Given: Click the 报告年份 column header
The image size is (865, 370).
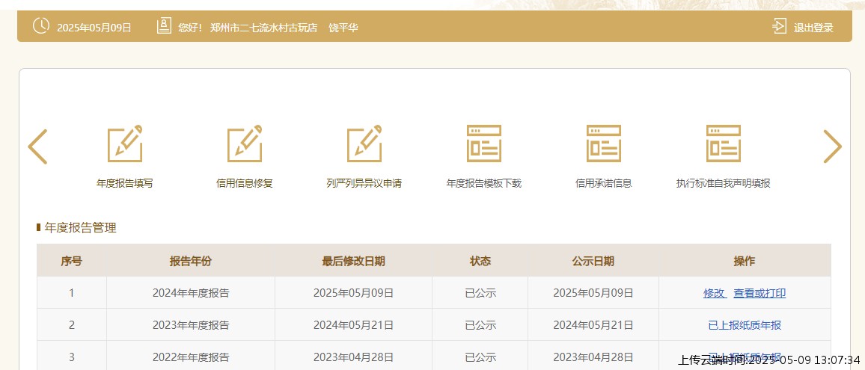Looking at the screenshot, I should (x=190, y=262).
